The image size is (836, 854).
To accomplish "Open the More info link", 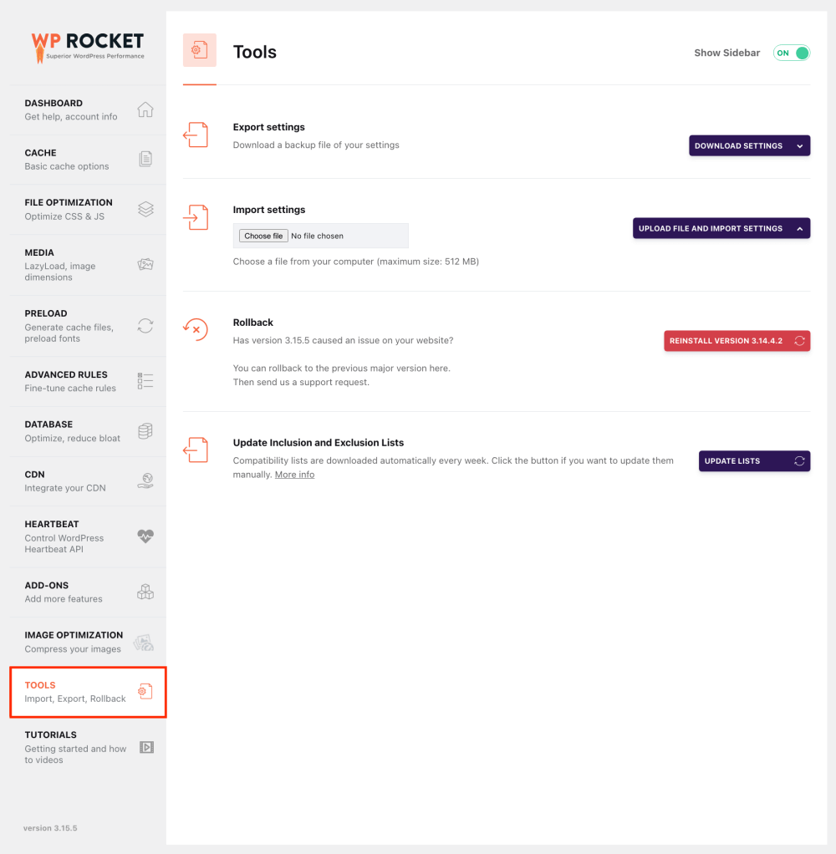I will click(x=294, y=474).
